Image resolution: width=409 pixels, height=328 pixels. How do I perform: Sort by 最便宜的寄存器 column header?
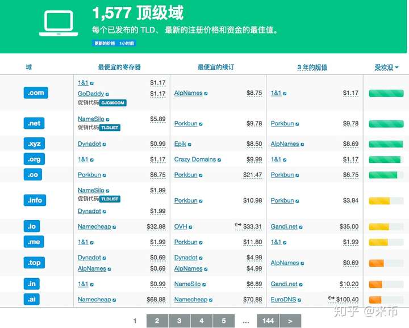pos(119,67)
